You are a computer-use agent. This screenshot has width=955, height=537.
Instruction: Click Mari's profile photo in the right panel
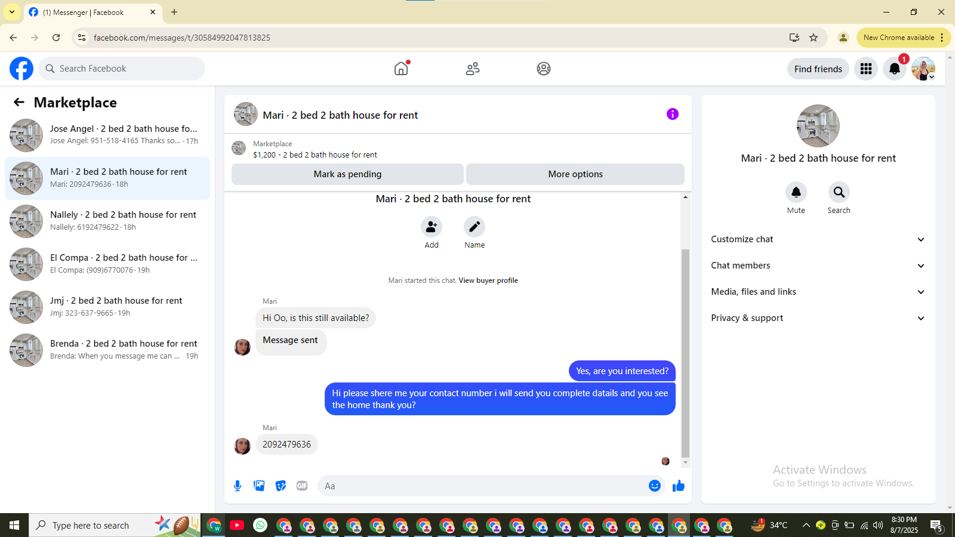click(818, 126)
